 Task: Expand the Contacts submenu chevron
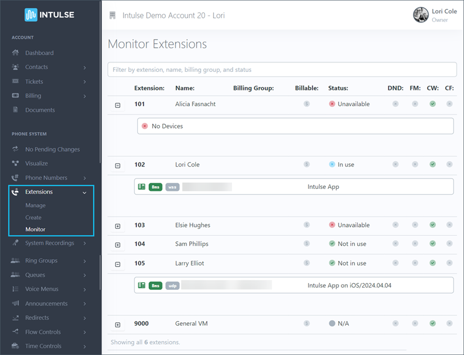click(84, 68)
